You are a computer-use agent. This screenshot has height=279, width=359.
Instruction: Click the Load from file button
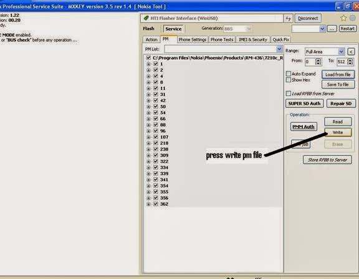point(338,74)
